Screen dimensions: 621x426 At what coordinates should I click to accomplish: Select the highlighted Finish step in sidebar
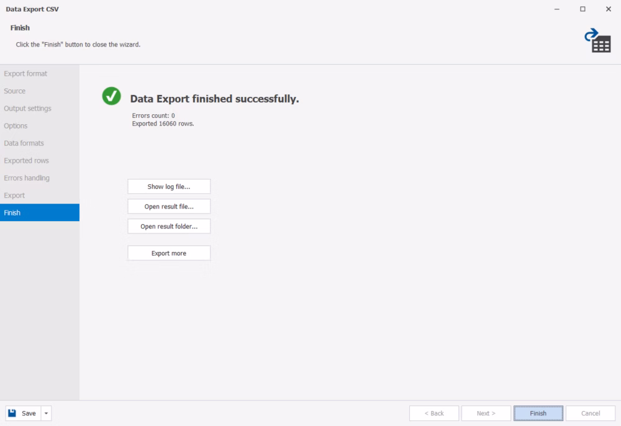click(x=40, y=212)
